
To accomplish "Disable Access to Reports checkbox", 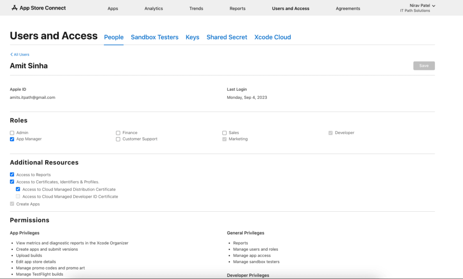I will [12, 175].
